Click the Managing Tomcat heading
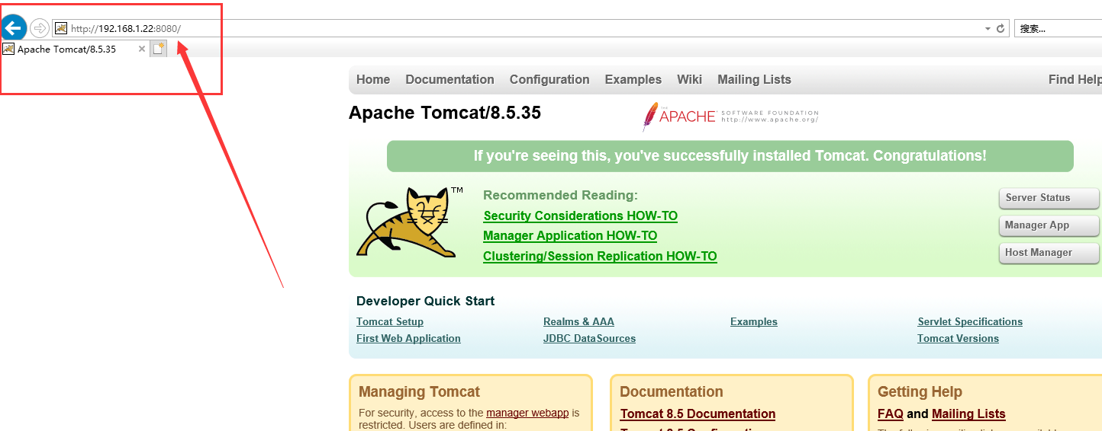The width and height of the screenshot is (1102, 431). 419,391
